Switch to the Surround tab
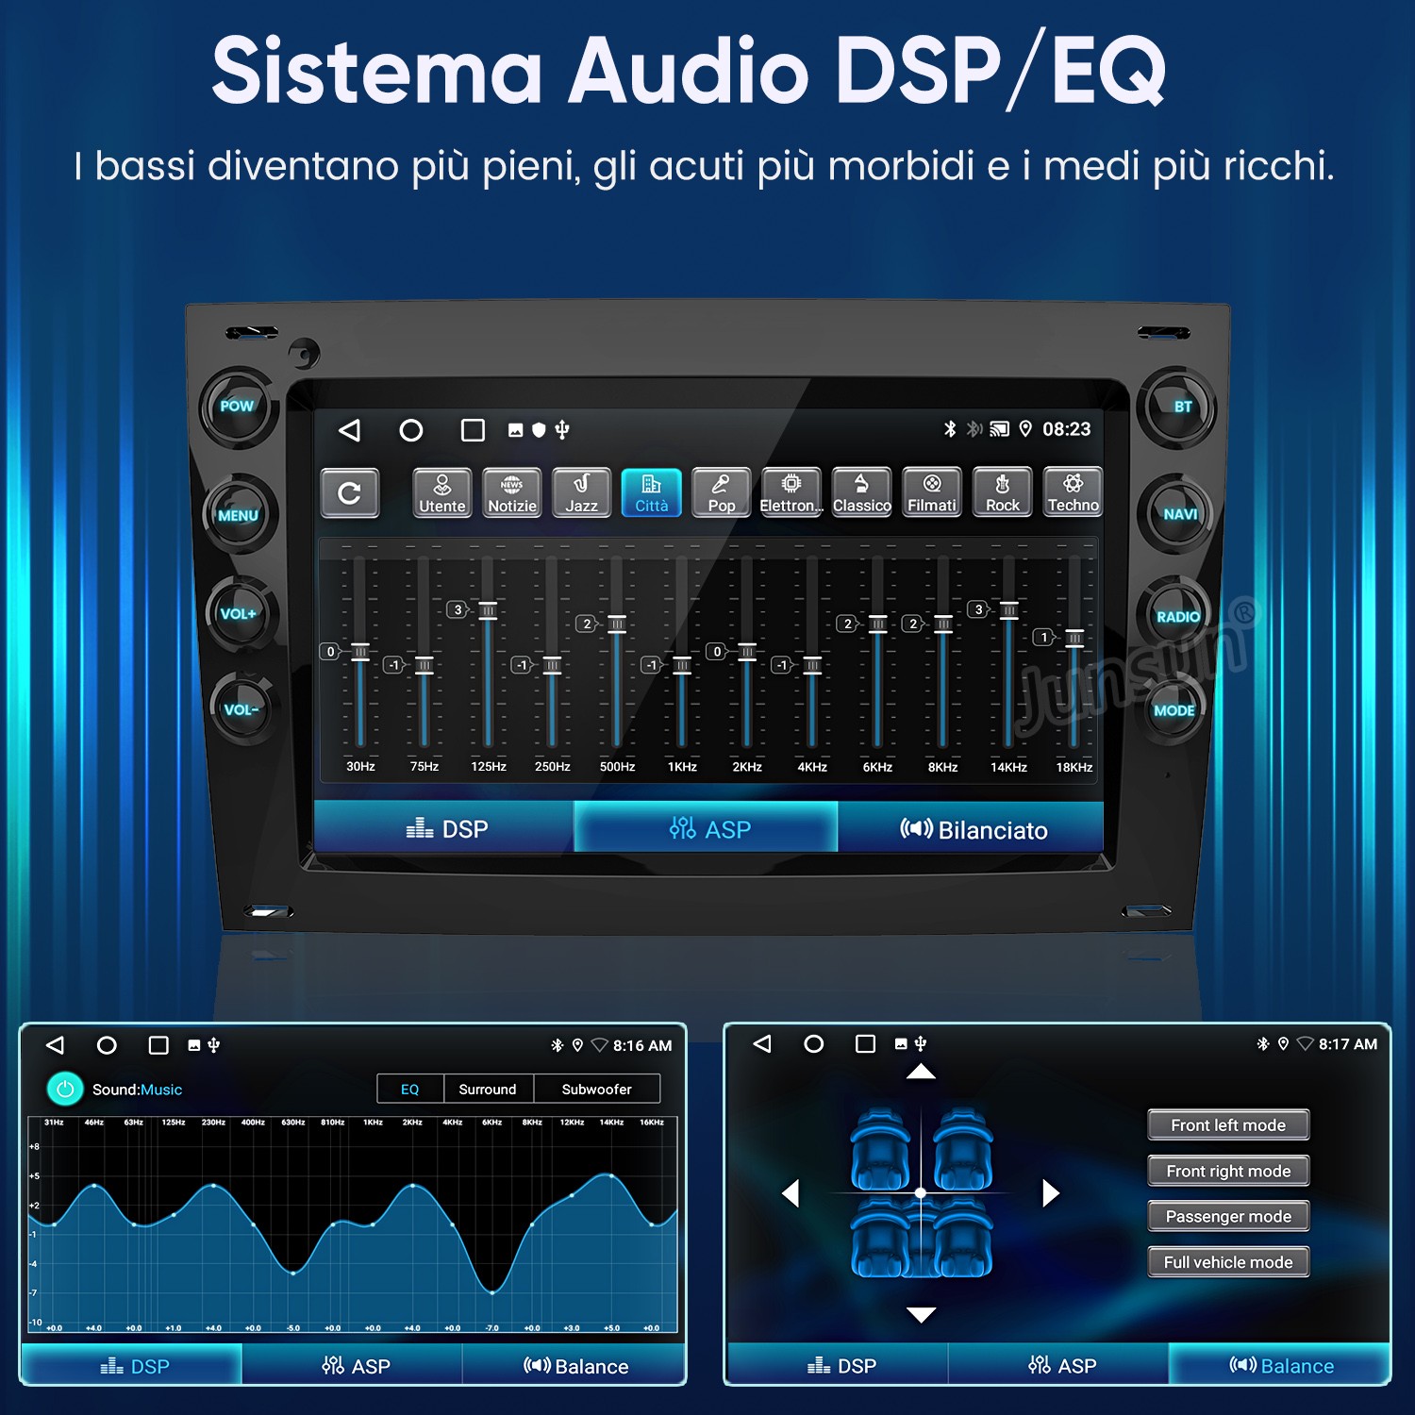Screen dimensions: 1415x1415 (x=488, y=1089)
